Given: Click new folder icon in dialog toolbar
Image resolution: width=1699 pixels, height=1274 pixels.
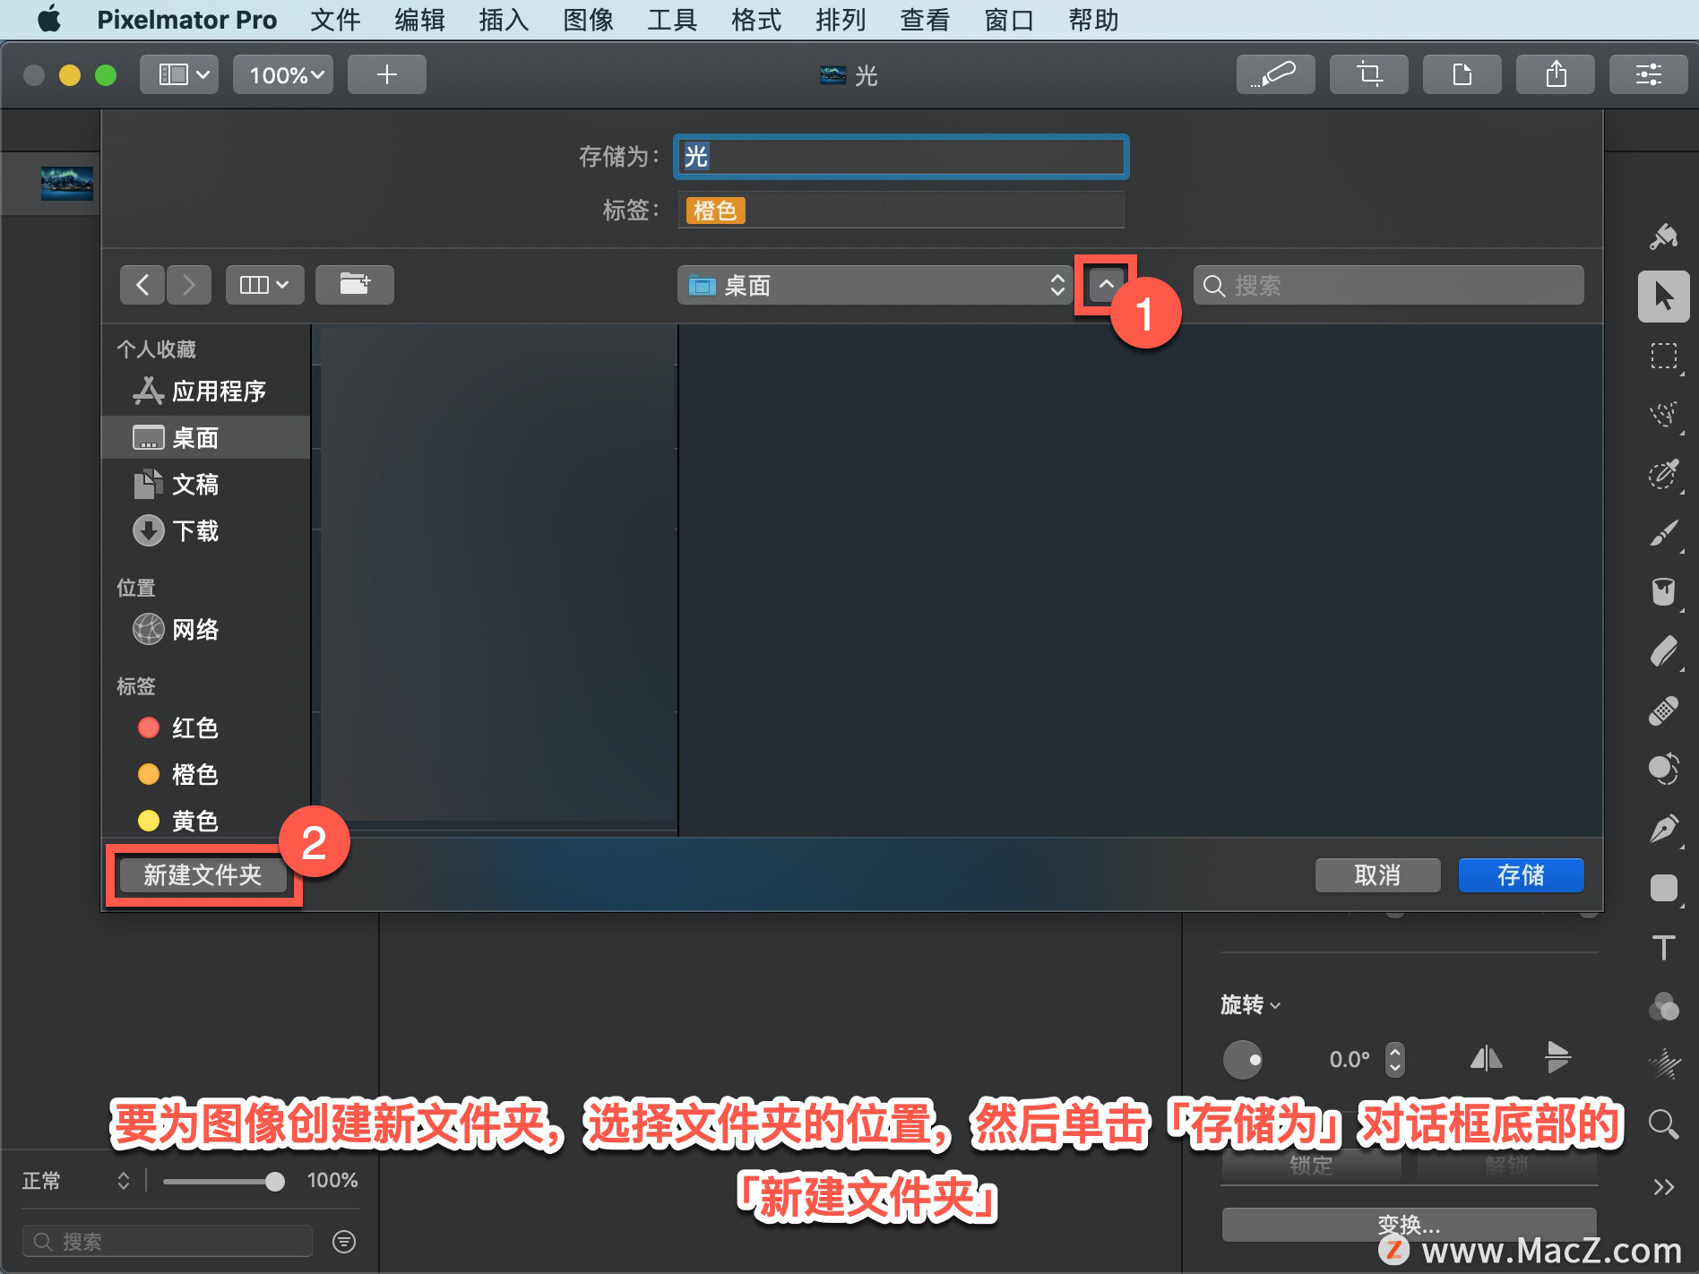Looking at the screenshot, I should (355, 285).
